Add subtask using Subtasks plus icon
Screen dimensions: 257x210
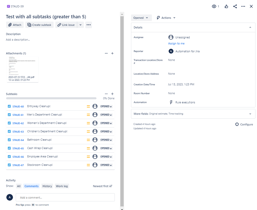pos(112,94)
